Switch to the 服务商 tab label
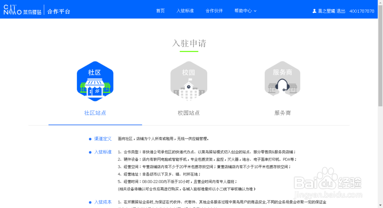 pyautogui.click(x=282, y=113)
